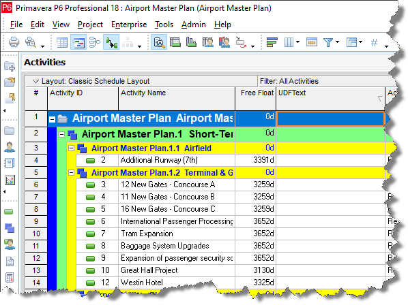Open the File menu
The width and height of the screenshot is (408, 305).
click(x=16, y=25)
